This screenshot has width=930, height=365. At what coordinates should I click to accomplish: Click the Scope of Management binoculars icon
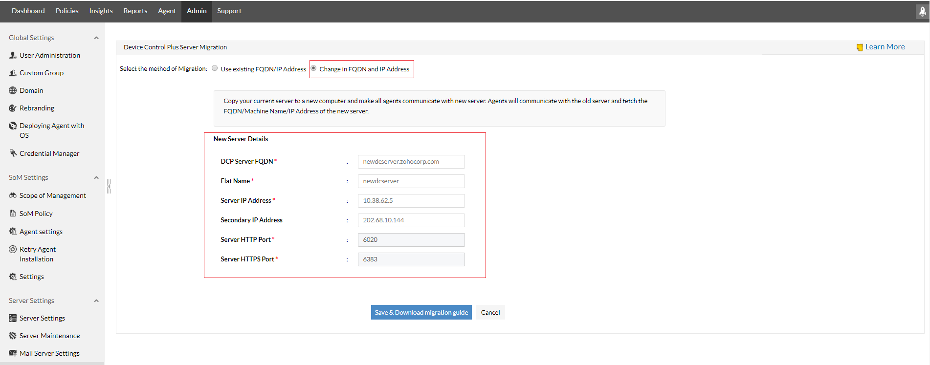click(13, 195)
